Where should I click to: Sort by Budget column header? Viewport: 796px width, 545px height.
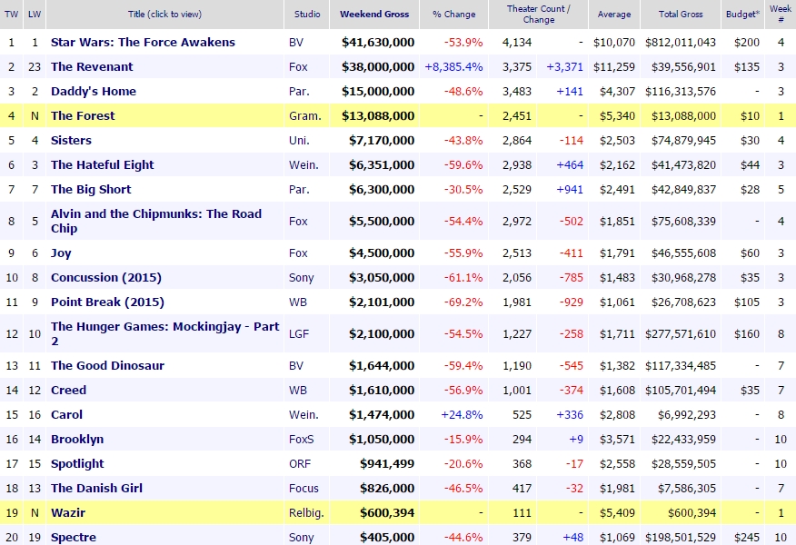click(x=742, y=15)
